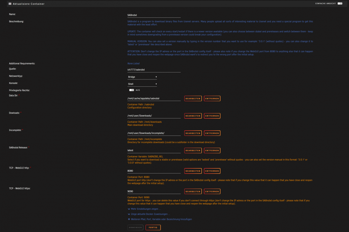Screen dimensions: 349x232
Task: Click Entfernen for Data Dir
Action: point(212,99)
